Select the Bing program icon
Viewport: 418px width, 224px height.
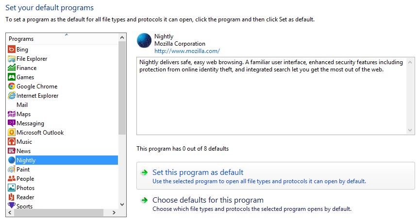(12, 50)
